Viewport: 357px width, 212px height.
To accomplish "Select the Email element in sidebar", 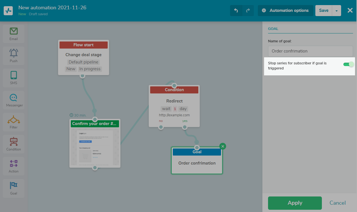I will (x=14, y=34).
